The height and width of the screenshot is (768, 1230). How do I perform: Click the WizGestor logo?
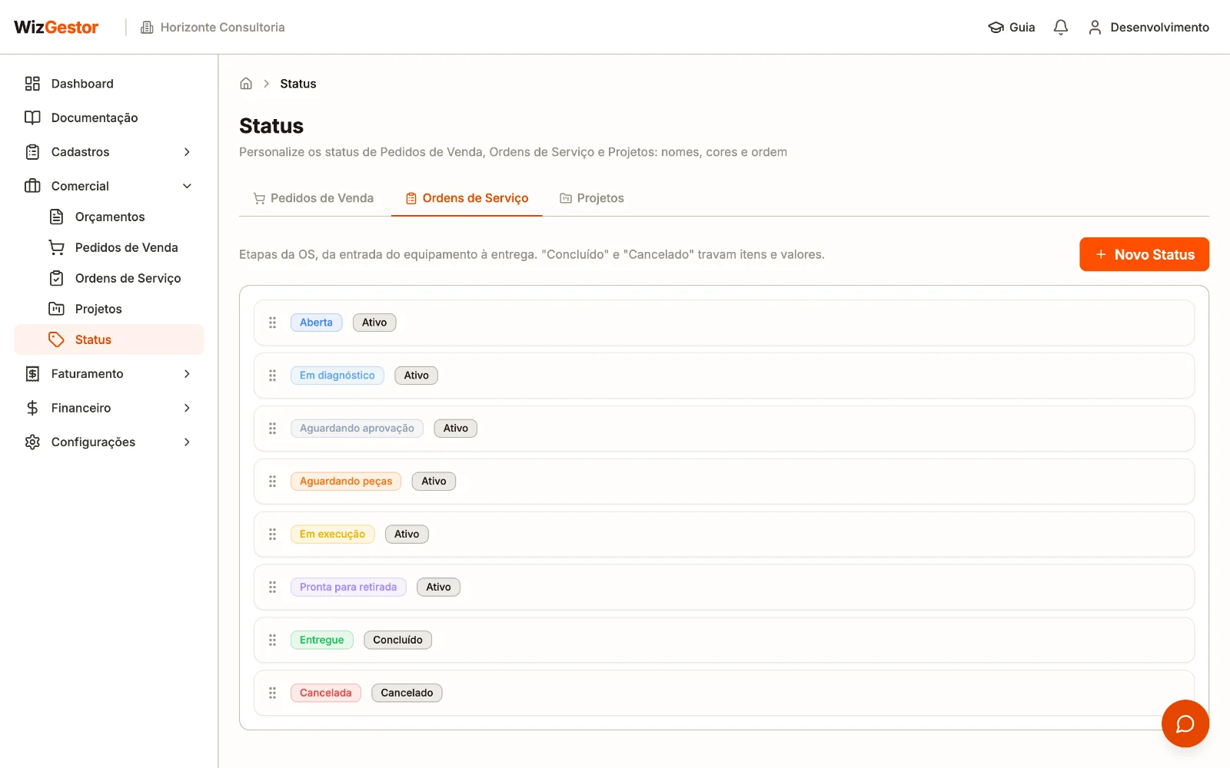(56, 28)
